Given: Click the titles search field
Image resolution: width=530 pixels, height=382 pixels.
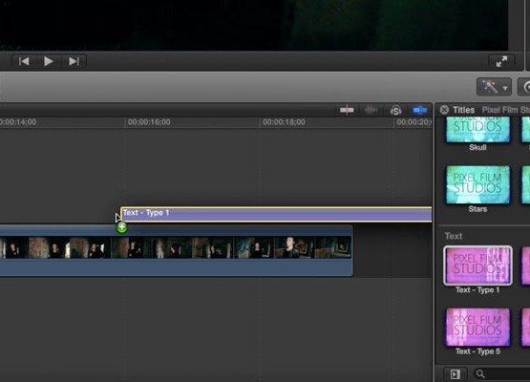Looking at the screenshot, I should (501, 374).
